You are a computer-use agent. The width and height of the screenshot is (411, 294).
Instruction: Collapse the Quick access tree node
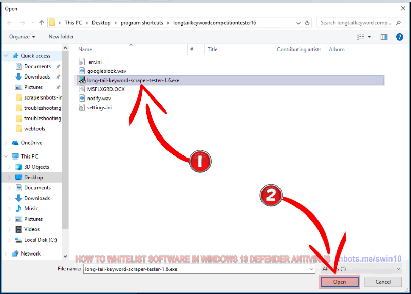pos(6,56)
